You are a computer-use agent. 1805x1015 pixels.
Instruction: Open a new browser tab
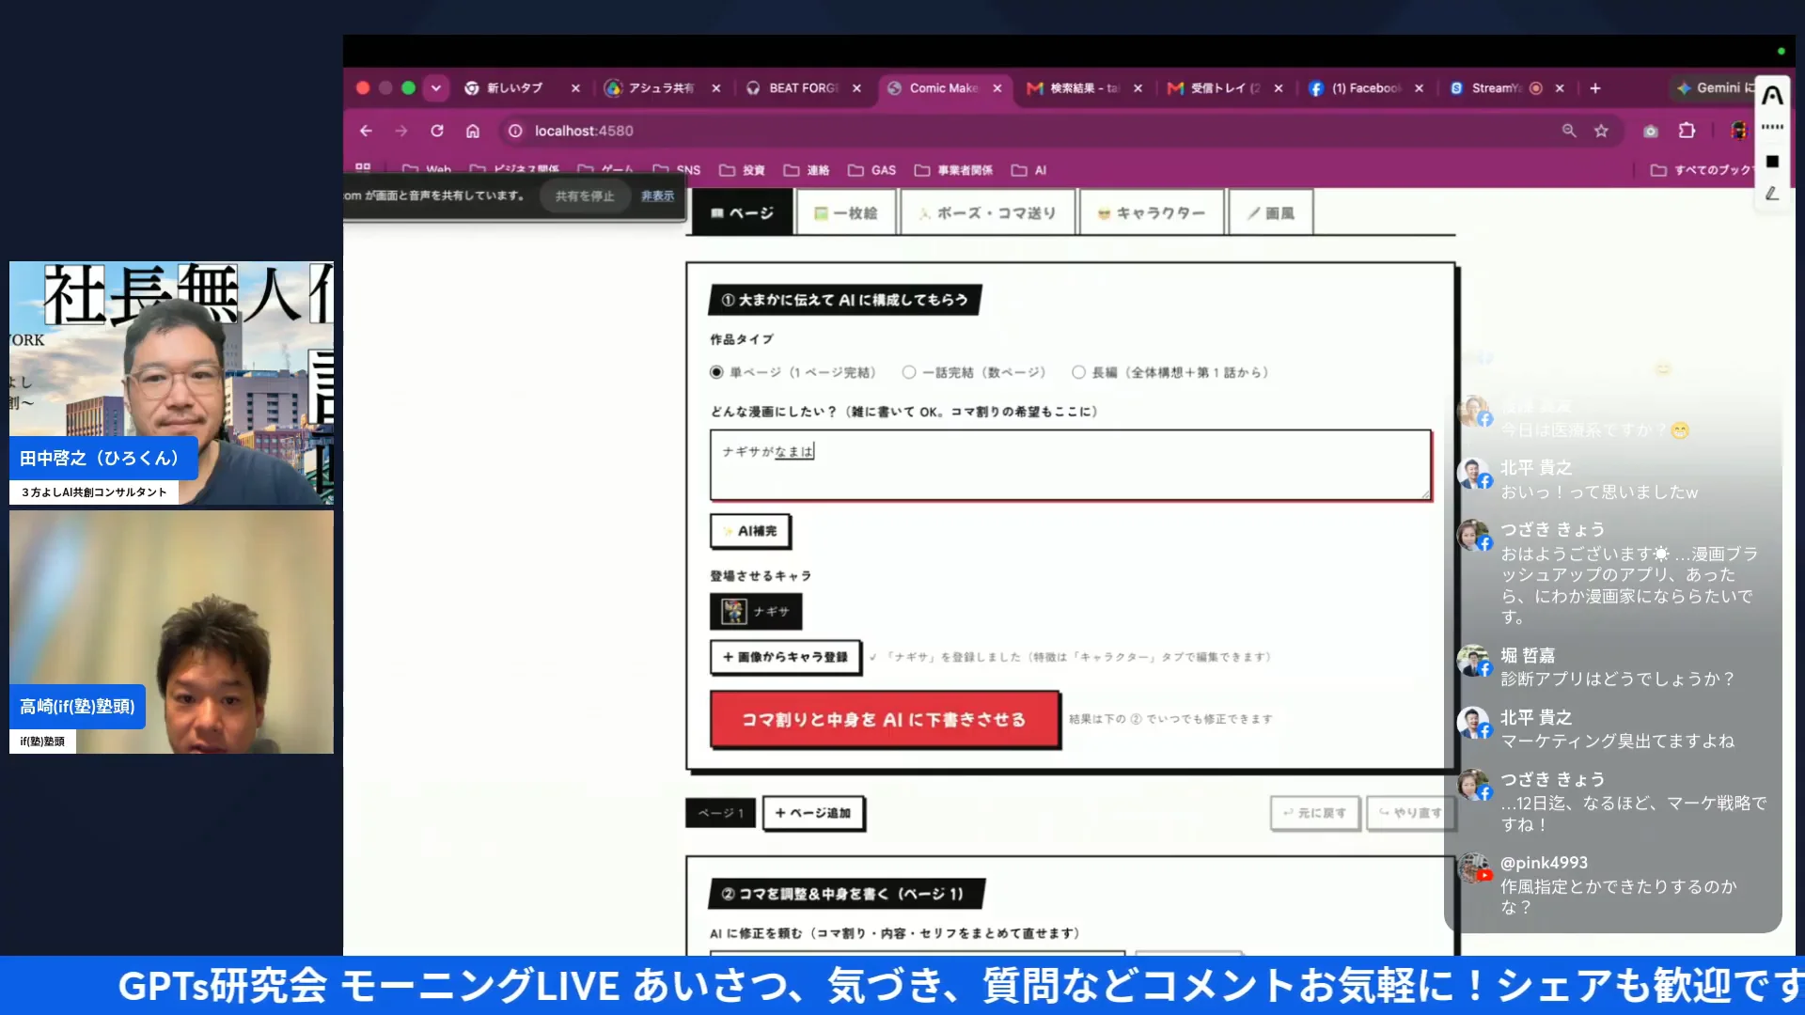click(1595, 88)
